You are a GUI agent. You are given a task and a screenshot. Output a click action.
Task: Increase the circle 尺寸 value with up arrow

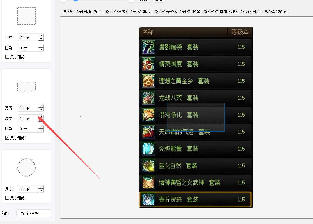[41, 187]
